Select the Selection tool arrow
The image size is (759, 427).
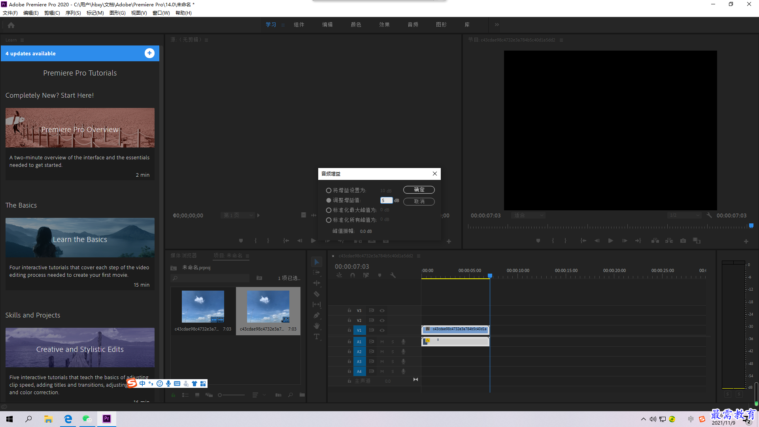[317, 262]
